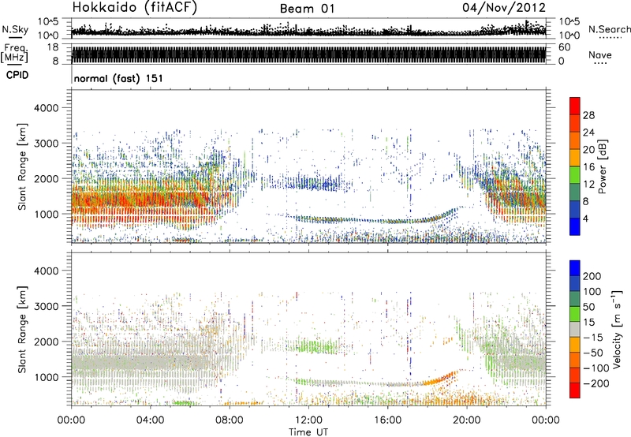Click the "Hokkaido (fitACF)" plot title
This screenshot has height=437, width=631.
135,7
